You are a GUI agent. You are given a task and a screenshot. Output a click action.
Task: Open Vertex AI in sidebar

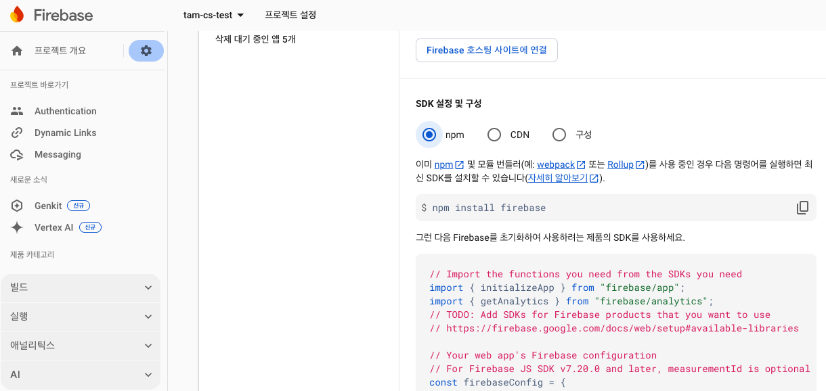coord(53,227)
